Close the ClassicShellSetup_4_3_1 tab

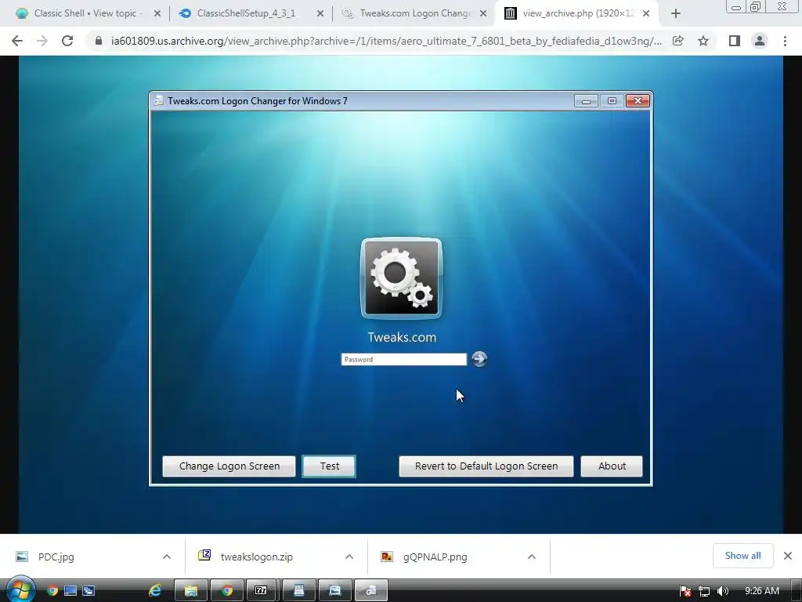[x=320, y=14]
